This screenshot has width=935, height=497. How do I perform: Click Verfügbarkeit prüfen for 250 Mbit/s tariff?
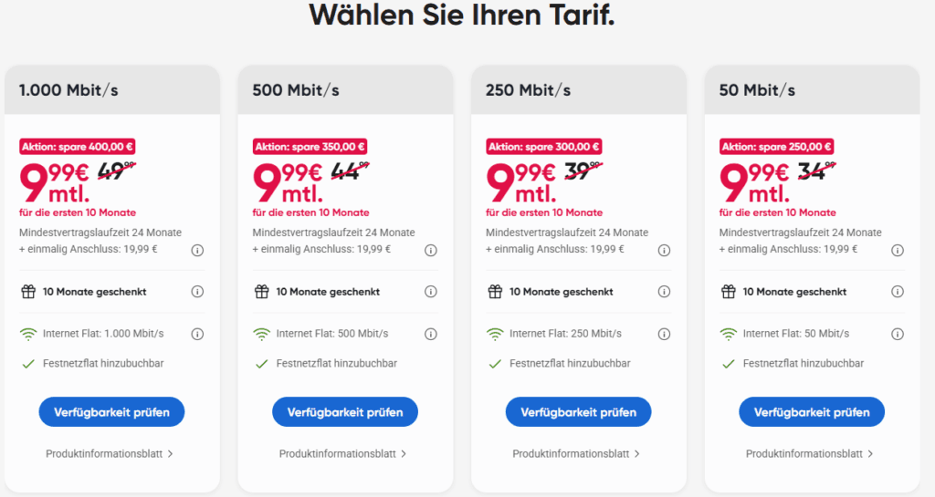tap(578, 412)
